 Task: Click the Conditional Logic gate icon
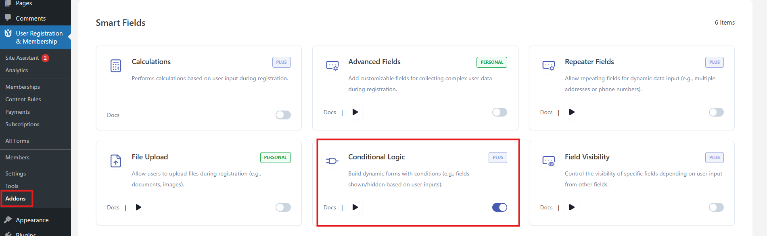tap(332, 161)
